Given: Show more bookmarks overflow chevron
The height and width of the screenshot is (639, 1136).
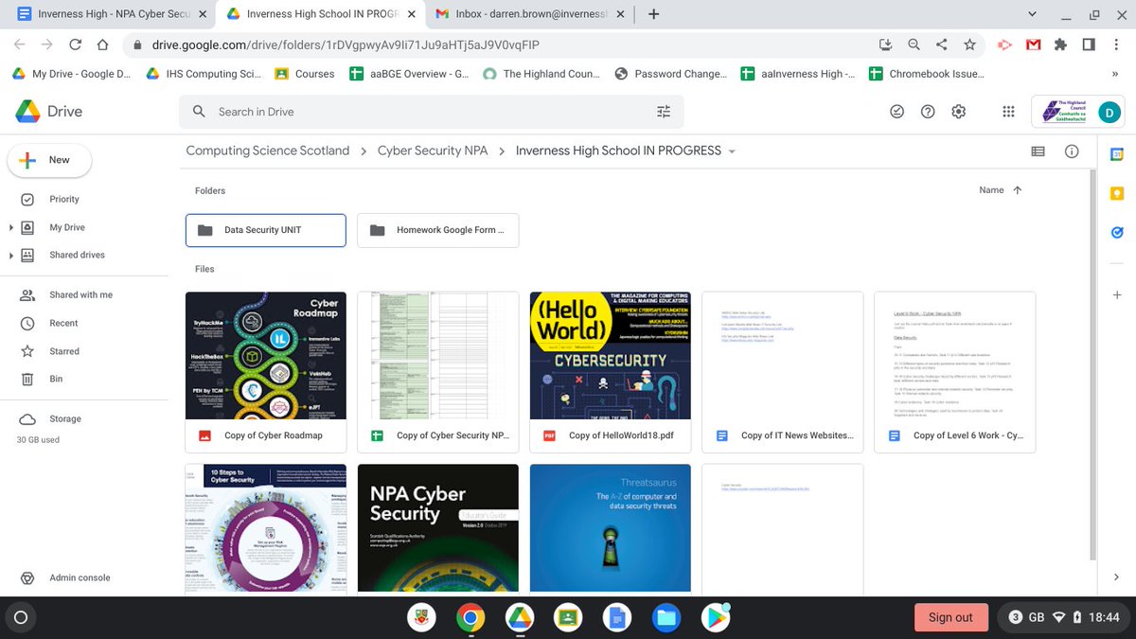Looking at the screenshot, I should tap(1114, 74).
